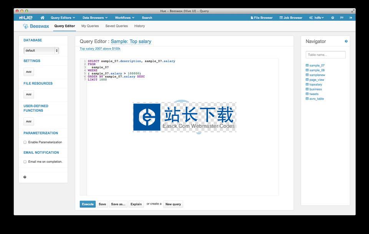Open the tweets table link
The image size is (369, 234).
(314, 94)
